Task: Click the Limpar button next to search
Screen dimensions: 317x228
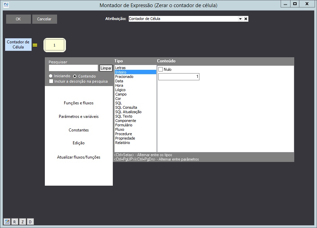Action: coord(106,68)
